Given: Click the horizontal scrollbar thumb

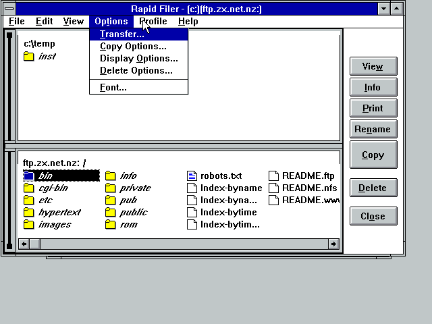Looking at the screenshot, I should point(34,244).
